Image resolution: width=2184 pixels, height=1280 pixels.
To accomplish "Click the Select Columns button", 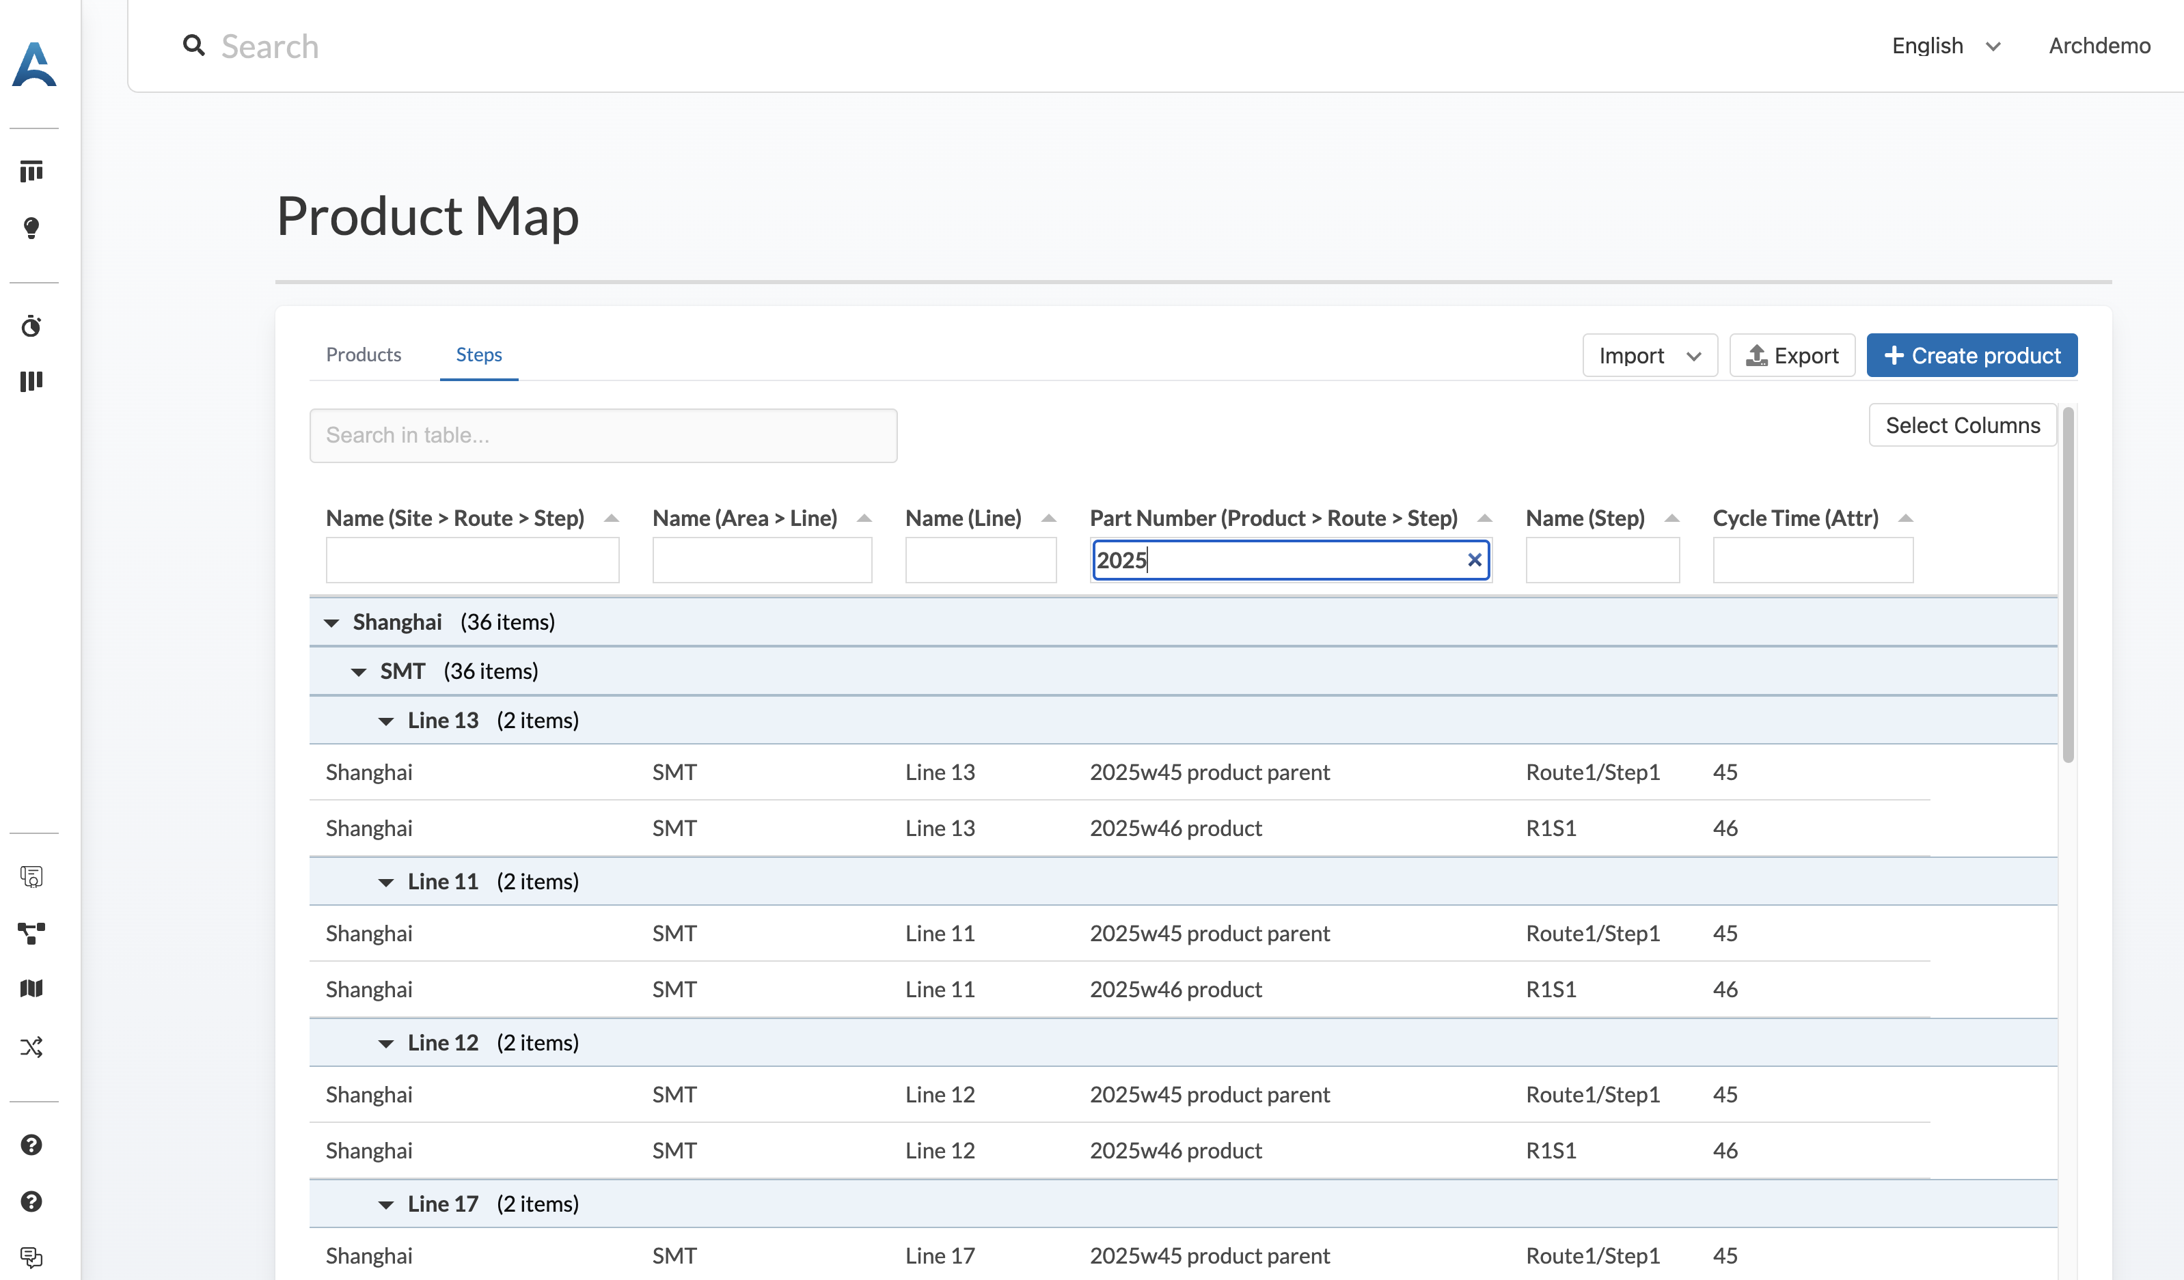I will point(1962,426).
